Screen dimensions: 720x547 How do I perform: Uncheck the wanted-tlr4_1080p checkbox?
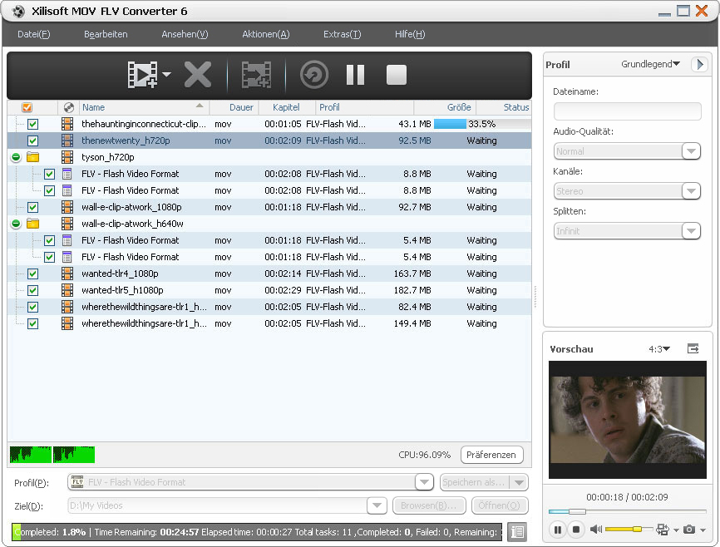[32, 273]
